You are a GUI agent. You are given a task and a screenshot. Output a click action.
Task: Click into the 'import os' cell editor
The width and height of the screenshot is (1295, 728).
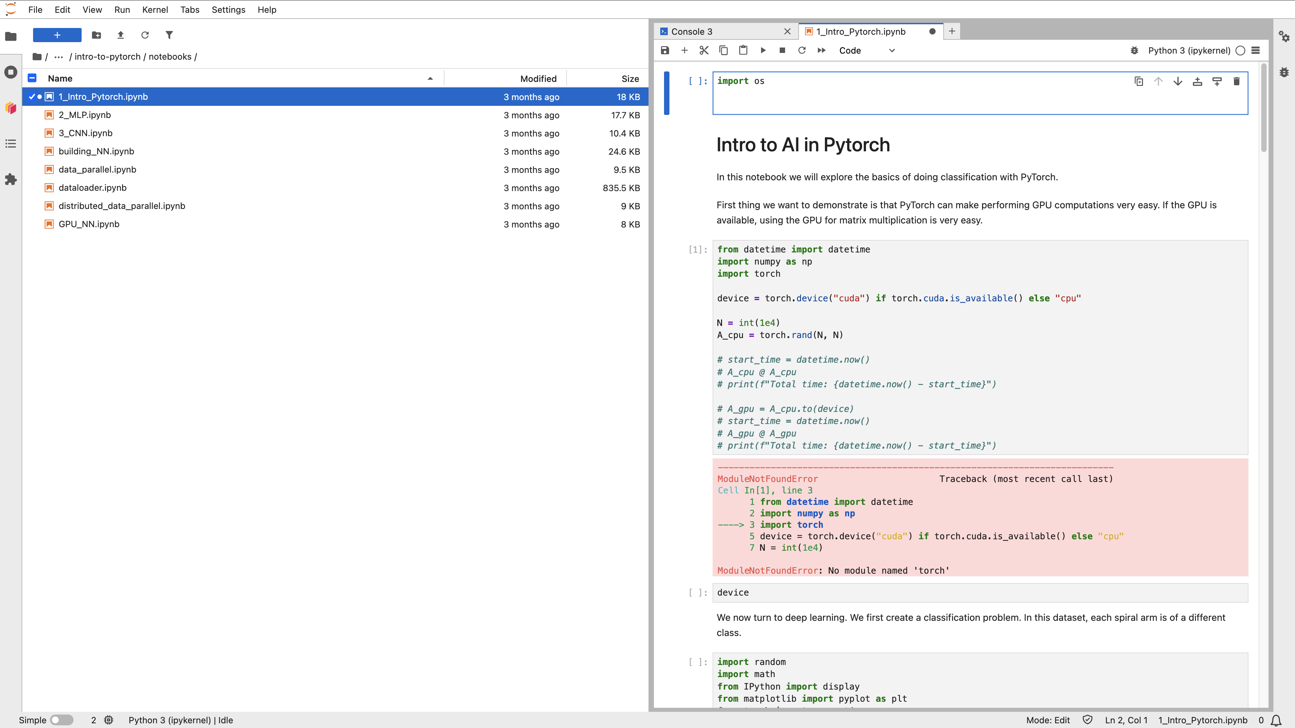(980, 93)
